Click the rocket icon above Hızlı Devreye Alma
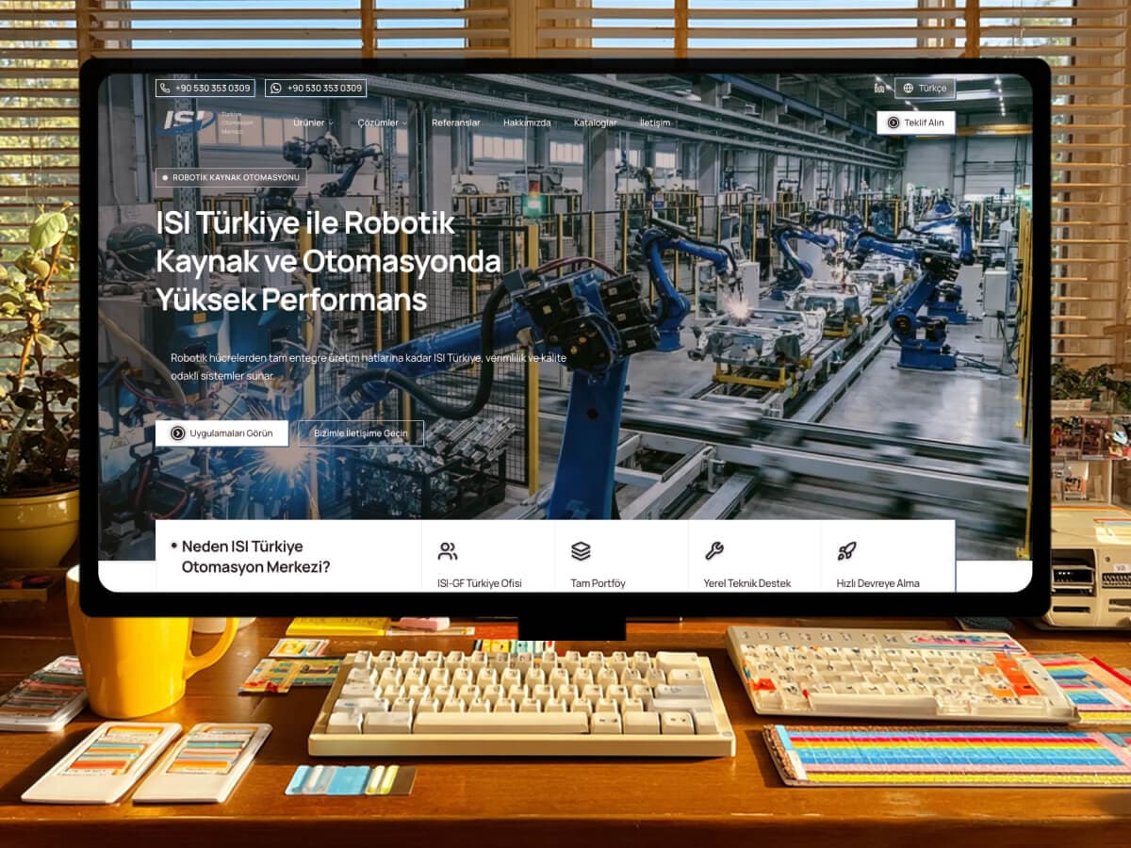The image size is (1131, 848). (845, 548)
